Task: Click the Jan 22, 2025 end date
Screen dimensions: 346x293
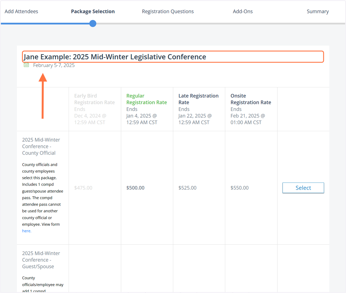Action: coord(195,119)
